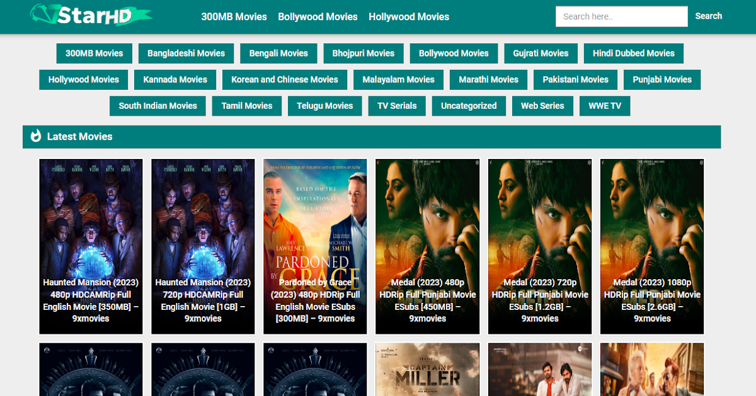Open Bollywood Movies in the top navigation bar
The height and width of the screenshot is (396, 756).
[318, 17]
